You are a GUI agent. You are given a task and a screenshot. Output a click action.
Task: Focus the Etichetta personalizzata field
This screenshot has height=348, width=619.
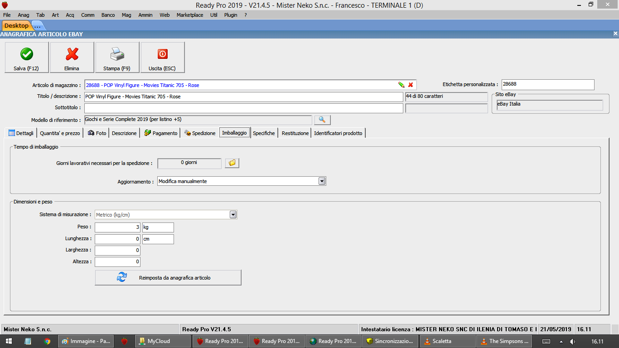548,85
